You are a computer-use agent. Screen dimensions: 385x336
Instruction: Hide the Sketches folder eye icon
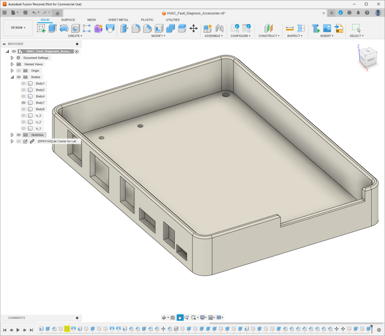[x=19, y=135]
